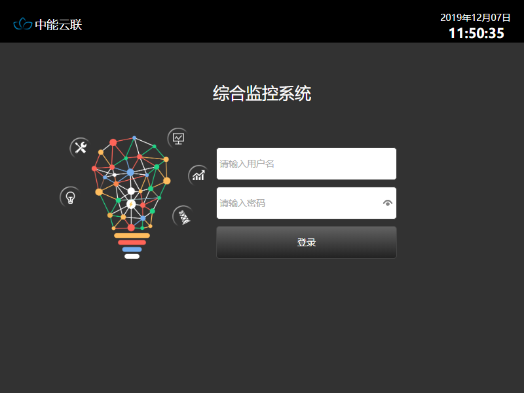The image size is (524, 393).
Task: Click the transmission tower icon
Action: point(183,216)
